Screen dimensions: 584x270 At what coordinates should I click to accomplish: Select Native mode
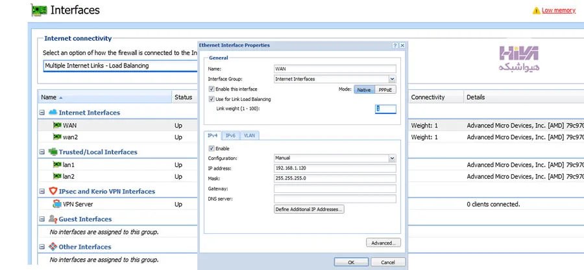[364, 90]
